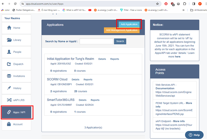Follow the 'here' link in Notice
This screenshot has height=139, width=207.
click(178, 56)
